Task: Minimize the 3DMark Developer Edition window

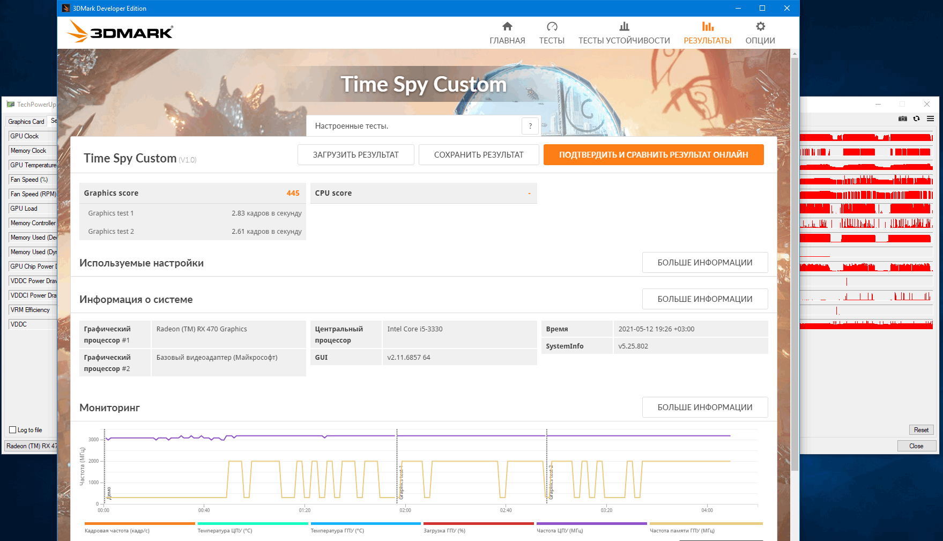Action: tap(738, 8)
